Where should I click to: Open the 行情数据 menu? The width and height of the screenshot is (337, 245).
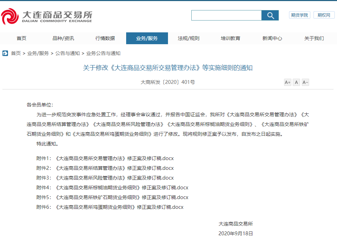point(105,38)
